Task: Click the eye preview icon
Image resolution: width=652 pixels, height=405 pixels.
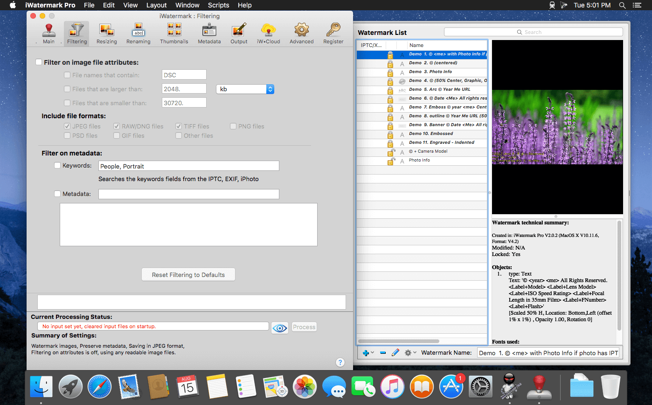Action: pos(280,328)
